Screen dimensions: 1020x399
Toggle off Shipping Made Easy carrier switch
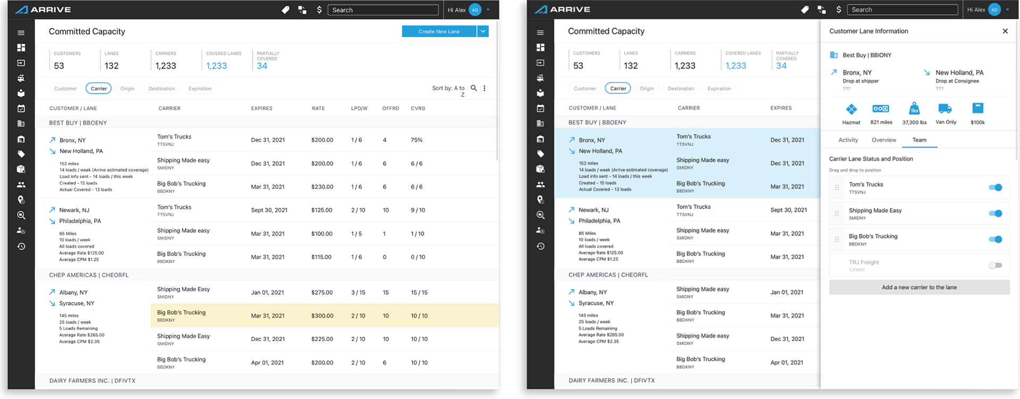pos(995,213)
